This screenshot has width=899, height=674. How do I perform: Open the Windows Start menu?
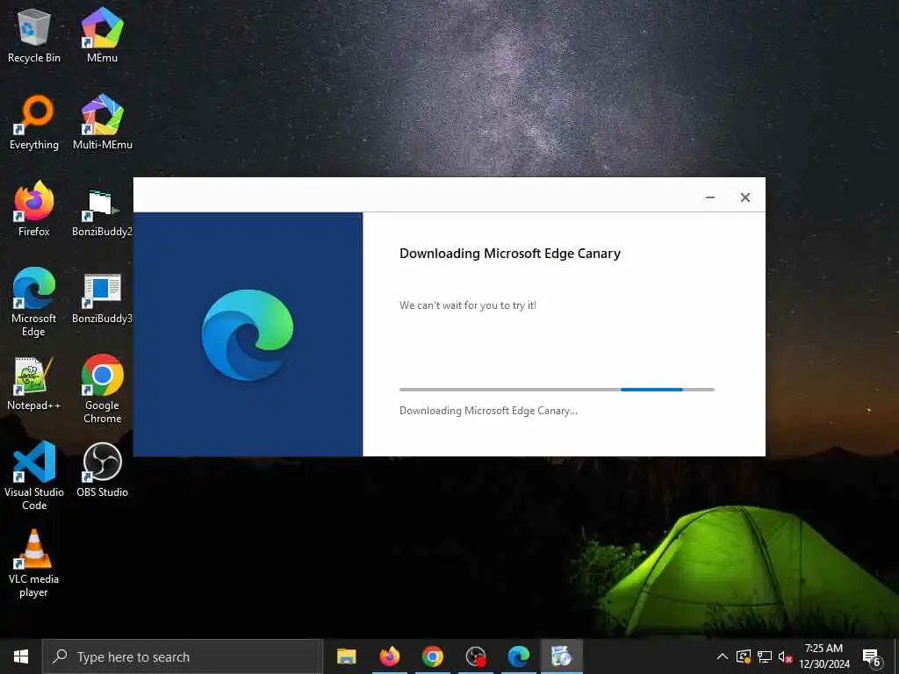(21, 656)
